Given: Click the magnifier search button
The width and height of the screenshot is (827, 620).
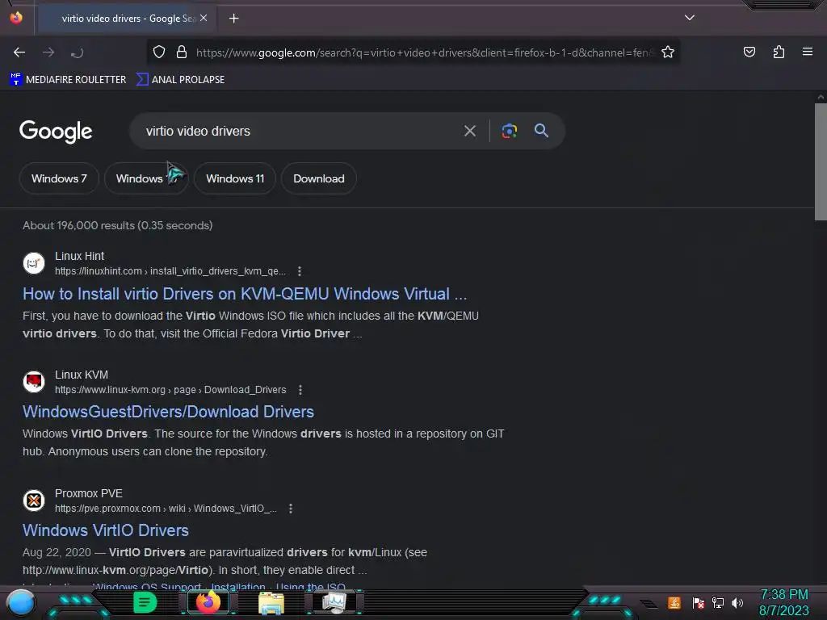Looking at the screenshot, I should [541, 130].
